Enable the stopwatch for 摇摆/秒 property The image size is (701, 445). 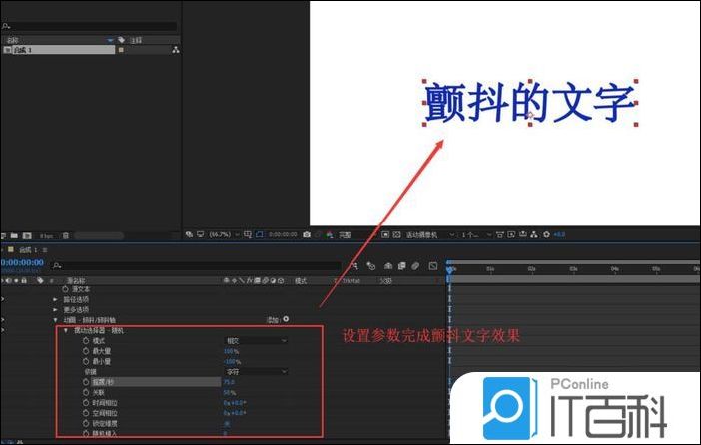coord(86,381)
